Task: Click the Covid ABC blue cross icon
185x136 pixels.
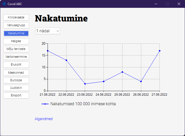Action: [x=4, y=4]
